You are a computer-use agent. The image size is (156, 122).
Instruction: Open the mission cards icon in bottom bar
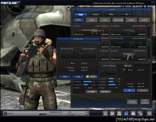point(112,113)
